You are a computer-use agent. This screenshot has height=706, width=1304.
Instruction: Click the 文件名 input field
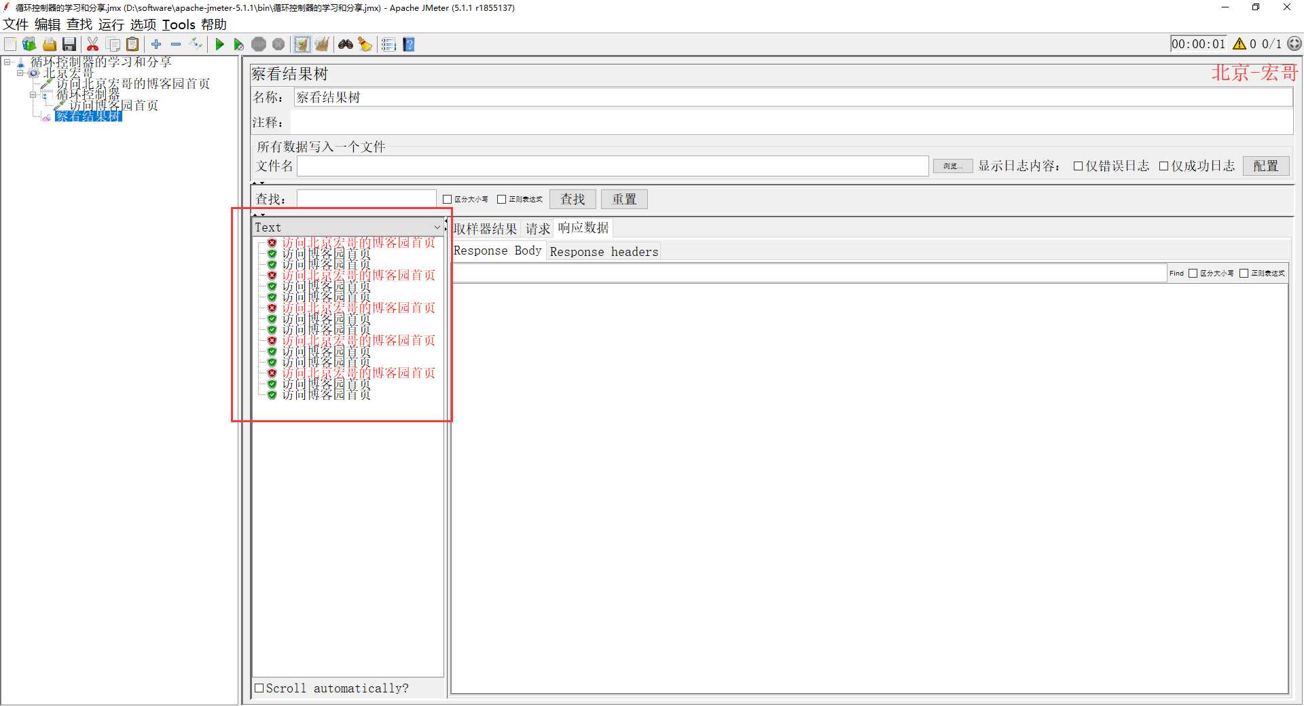pyautogui.click(x=613, y=166)
